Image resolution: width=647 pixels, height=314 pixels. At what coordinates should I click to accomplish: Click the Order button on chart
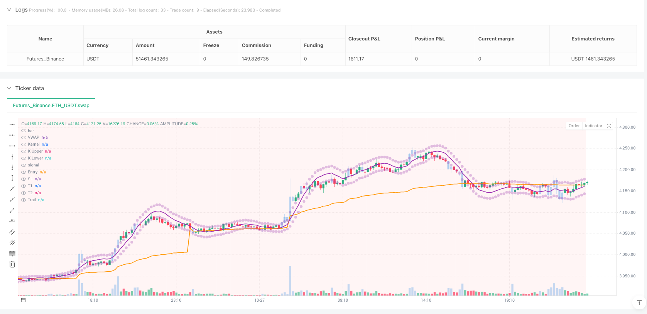click(574, 126)
